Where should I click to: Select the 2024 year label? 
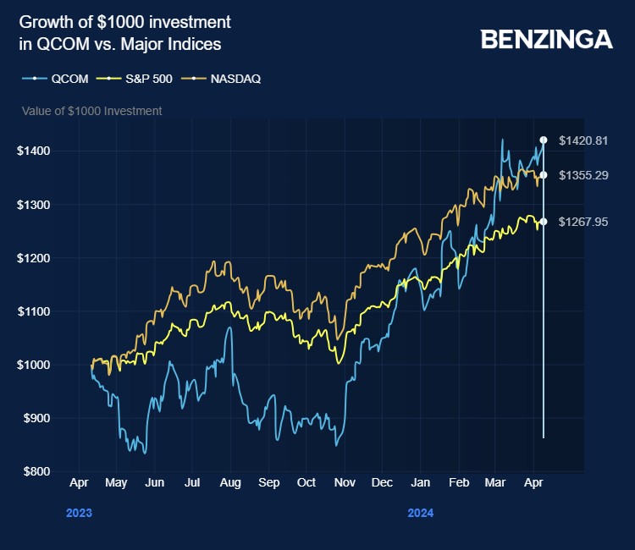coord(420,513)
